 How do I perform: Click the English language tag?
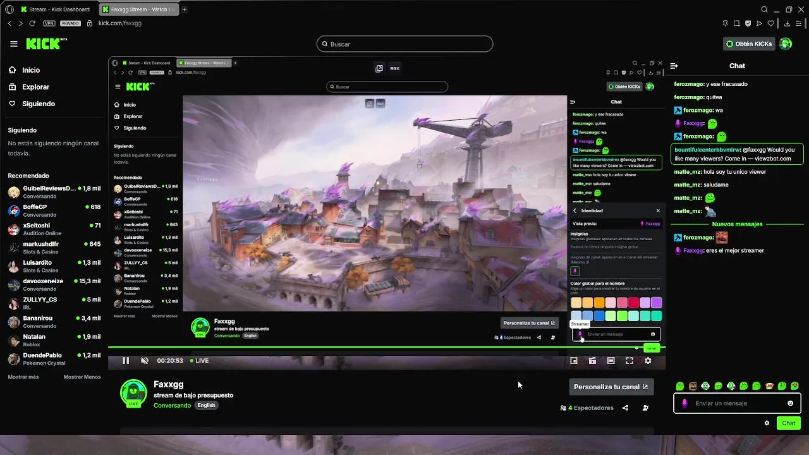pos(206,405)
